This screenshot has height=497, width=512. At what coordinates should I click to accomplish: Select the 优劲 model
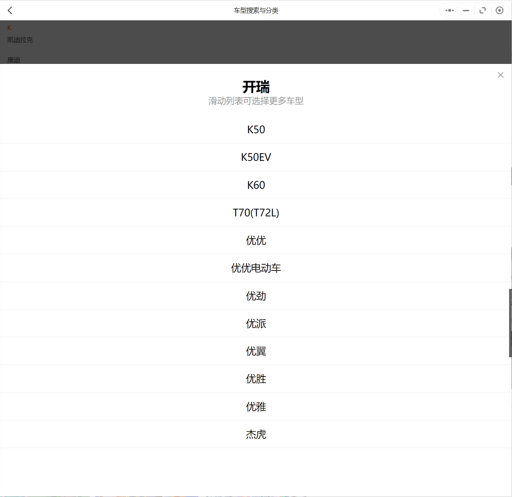pos(256,296)
